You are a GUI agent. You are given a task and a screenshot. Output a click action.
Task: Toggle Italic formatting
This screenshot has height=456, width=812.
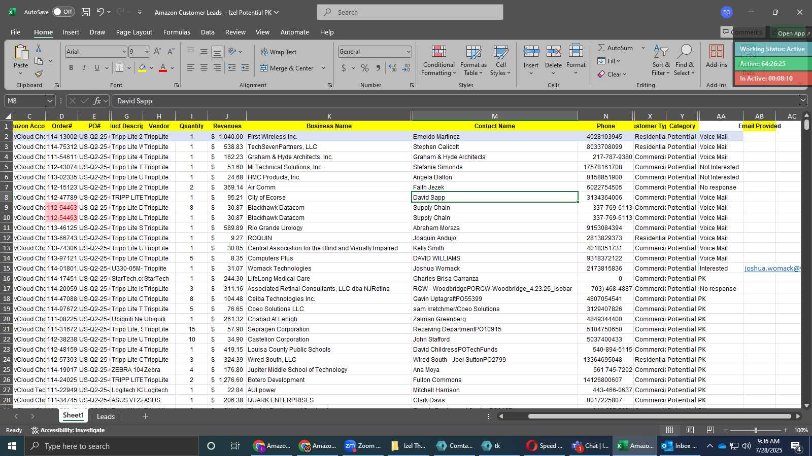pos(84,68)
